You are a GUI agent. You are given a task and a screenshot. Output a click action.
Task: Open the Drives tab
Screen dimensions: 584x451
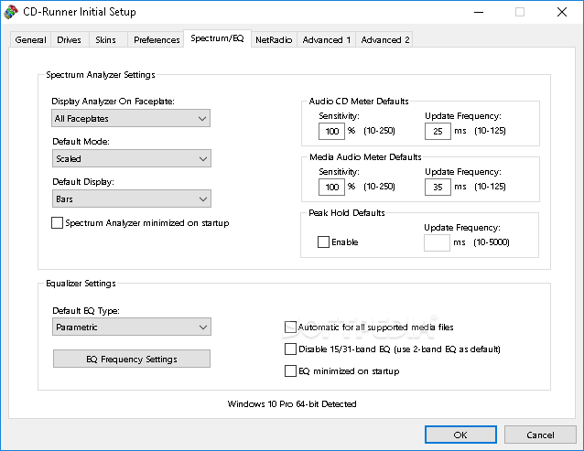pos(69,40)
